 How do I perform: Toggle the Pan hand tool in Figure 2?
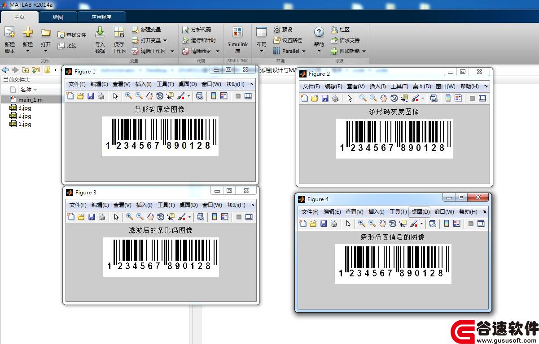[384, 98]
